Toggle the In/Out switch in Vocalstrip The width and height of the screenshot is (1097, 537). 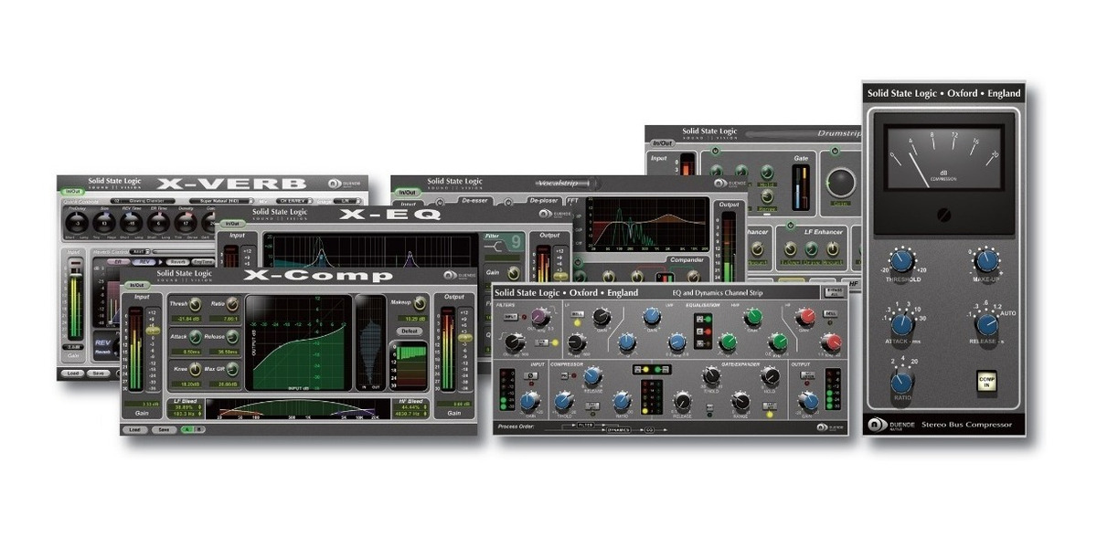tap(407, 193)
